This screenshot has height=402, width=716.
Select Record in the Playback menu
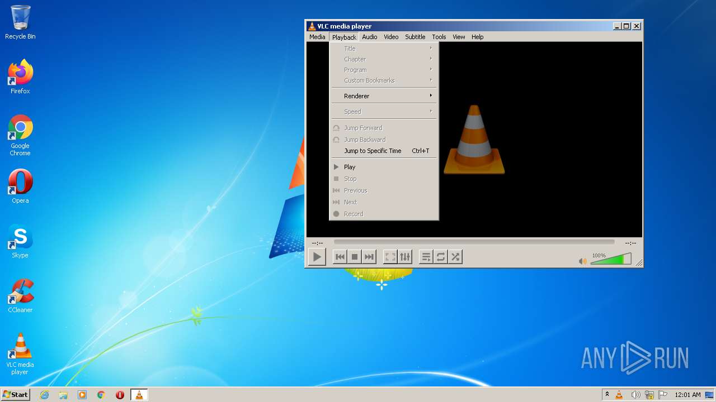[384, 214]
